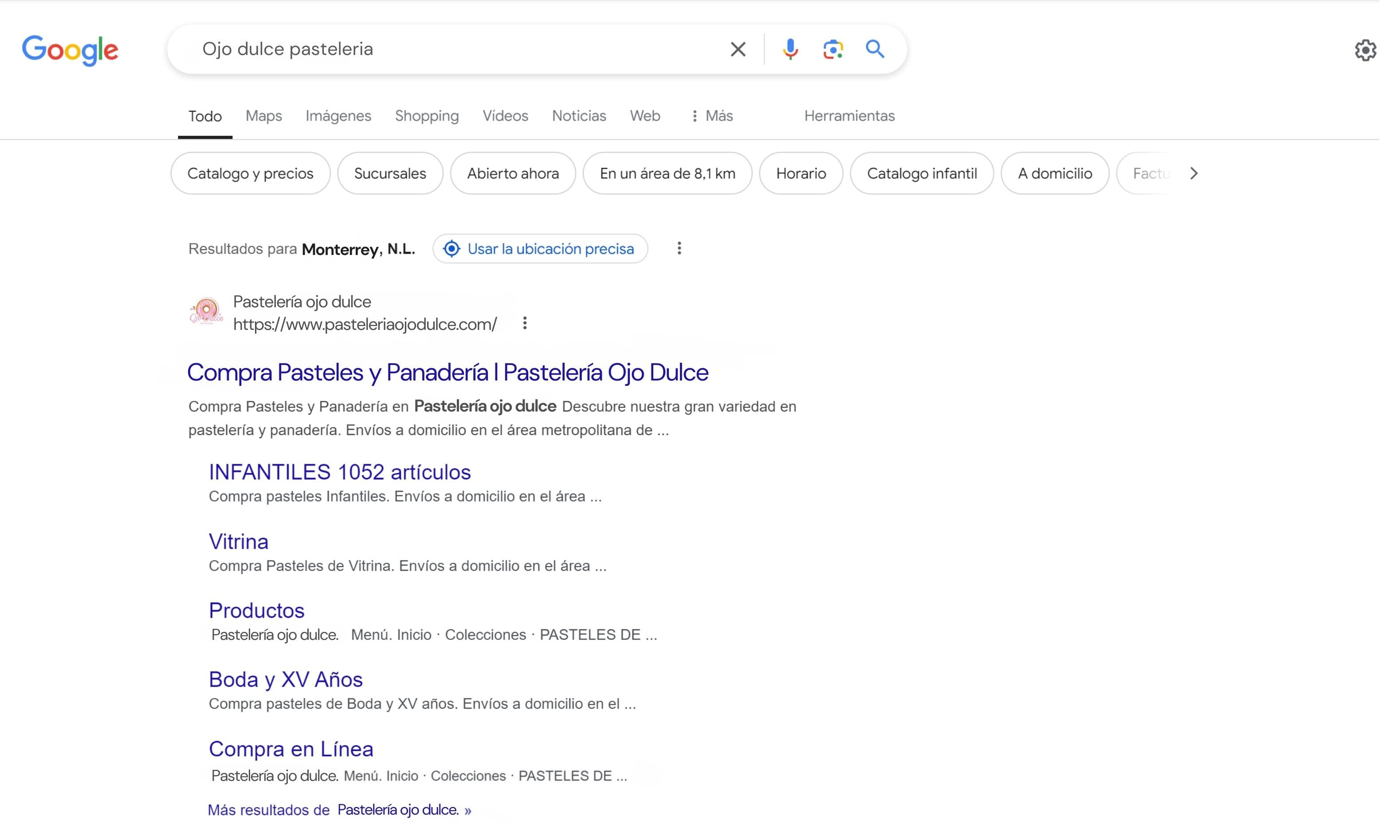Select the Sucursales chip
The height and width of the screenshot is (839, 1382).
click(x=391, y=174)
